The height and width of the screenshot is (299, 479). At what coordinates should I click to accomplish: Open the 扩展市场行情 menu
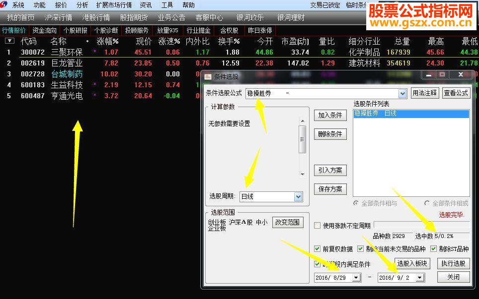click(114, 5)
